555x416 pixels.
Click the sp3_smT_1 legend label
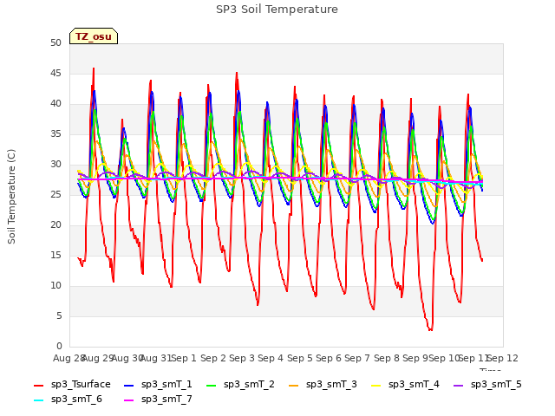166,385
